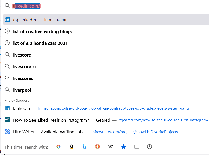This screenshot has height=155, width=209.
Task: Search in open Tabs icon
Action: coord(136,147)
